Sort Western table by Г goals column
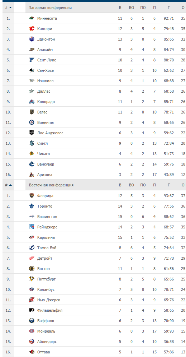The image size is (186, 357). (169, 8)
